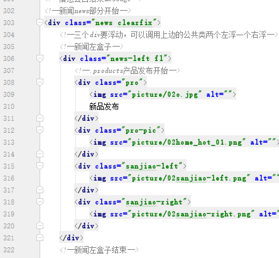Click the "pro" class attribute value
The image size is (279, 258).
pos(132,82)
